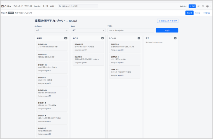This screenshot has height=139, width=213.
Task: Click the blue 作成 create button
Action: (x=192, y=6)
